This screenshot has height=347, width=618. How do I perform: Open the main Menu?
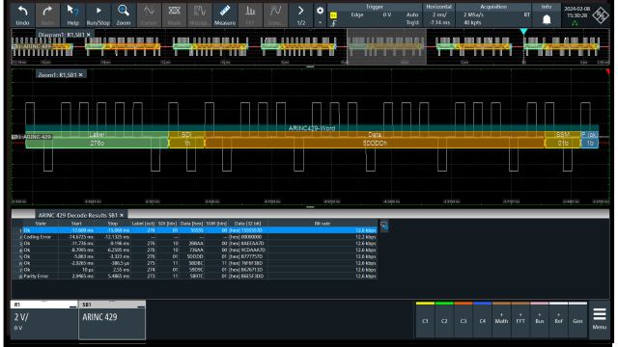pos(600,319)
